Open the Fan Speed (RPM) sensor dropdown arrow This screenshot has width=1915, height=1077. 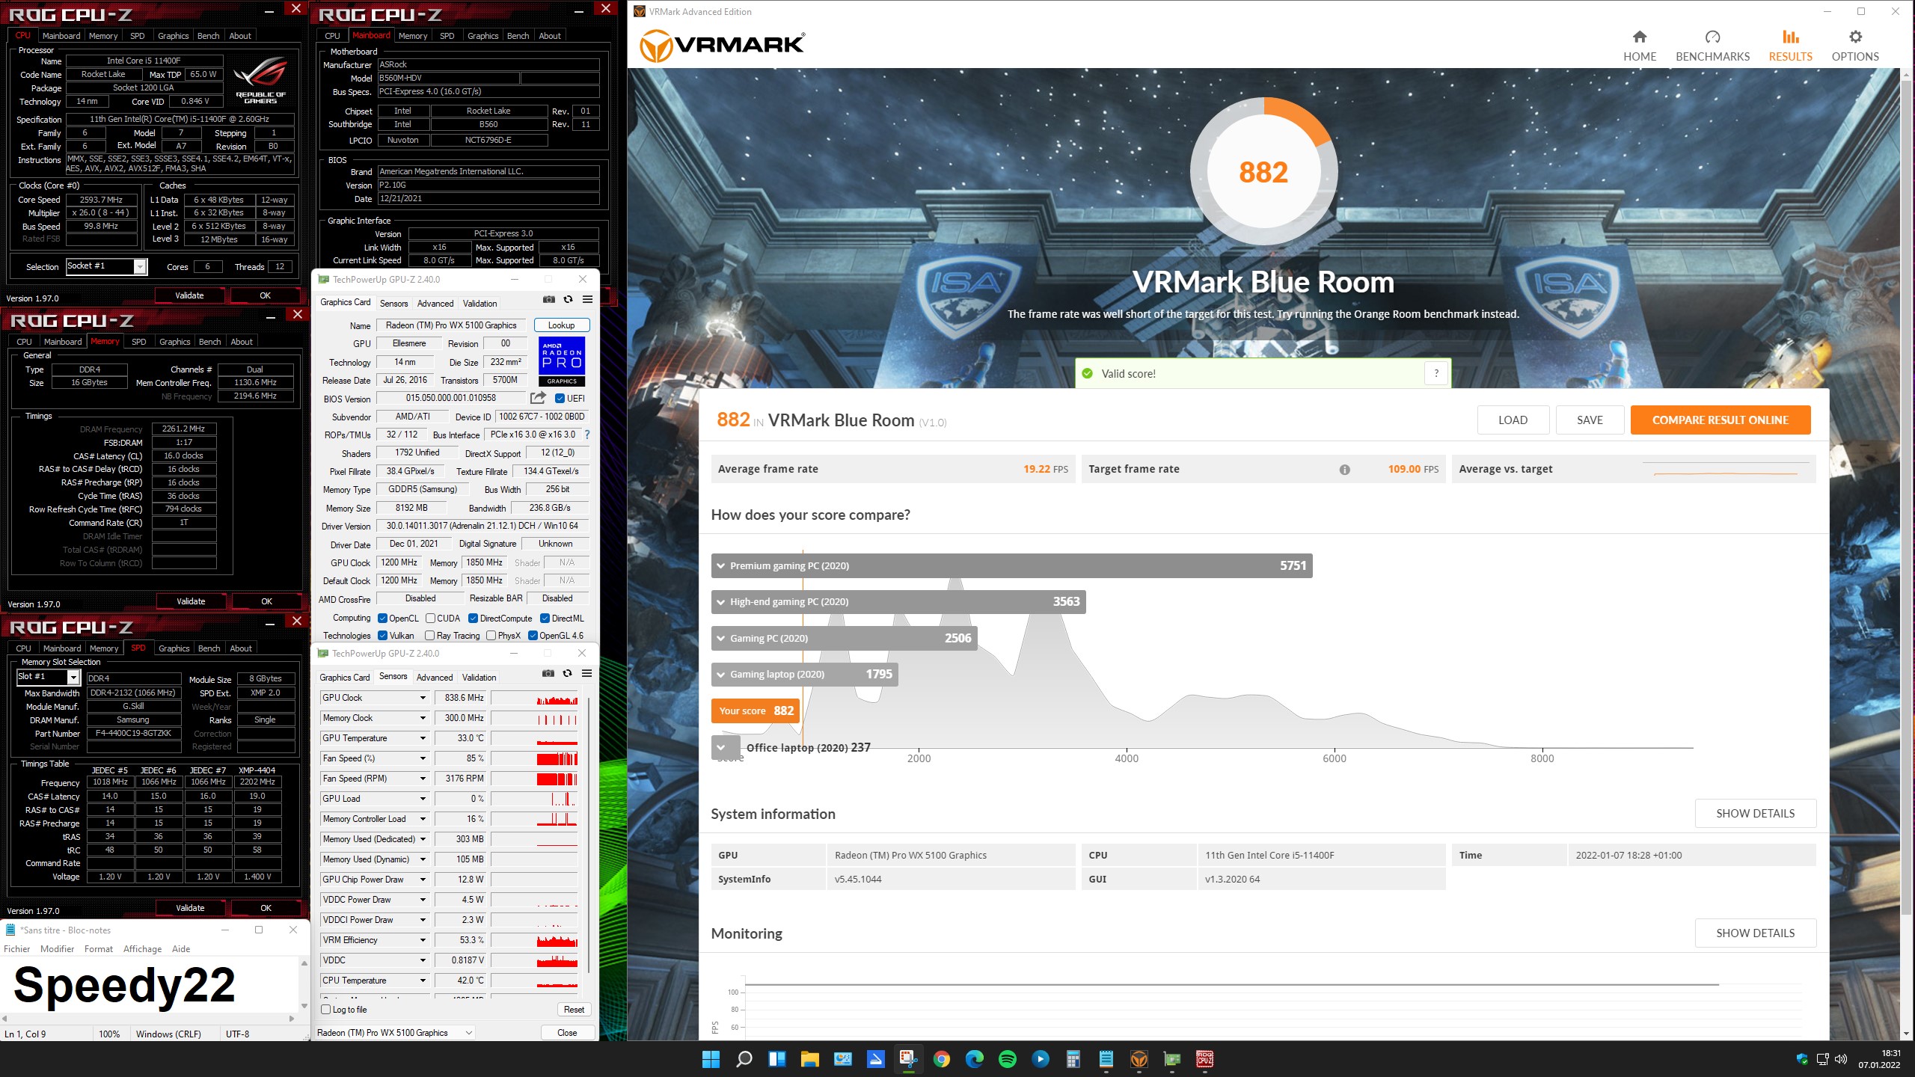(423, 779)
